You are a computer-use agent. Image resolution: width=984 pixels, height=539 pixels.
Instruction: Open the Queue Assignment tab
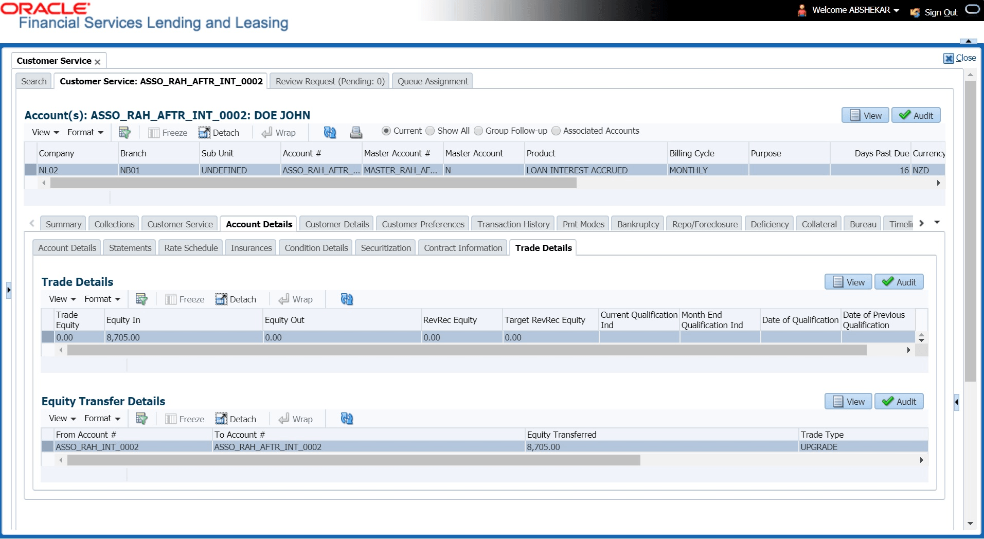[x=433, y=81]
